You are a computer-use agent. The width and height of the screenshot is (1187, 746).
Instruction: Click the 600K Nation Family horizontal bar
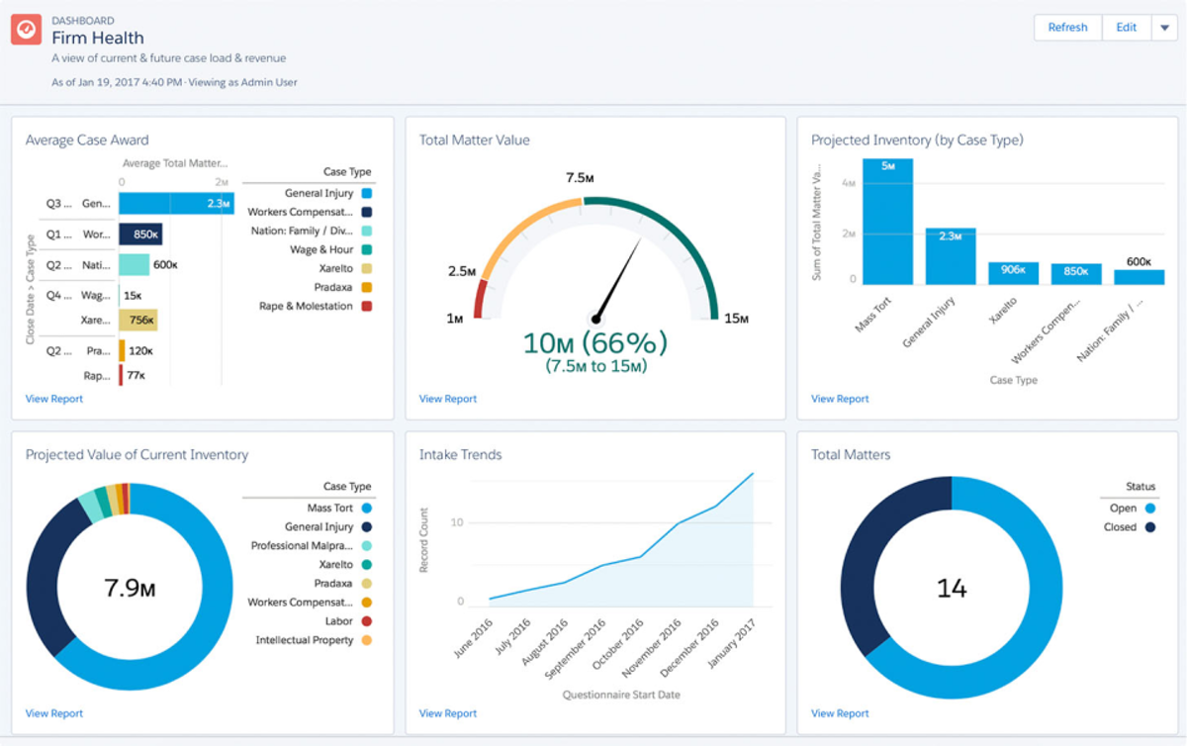[135, 264]
